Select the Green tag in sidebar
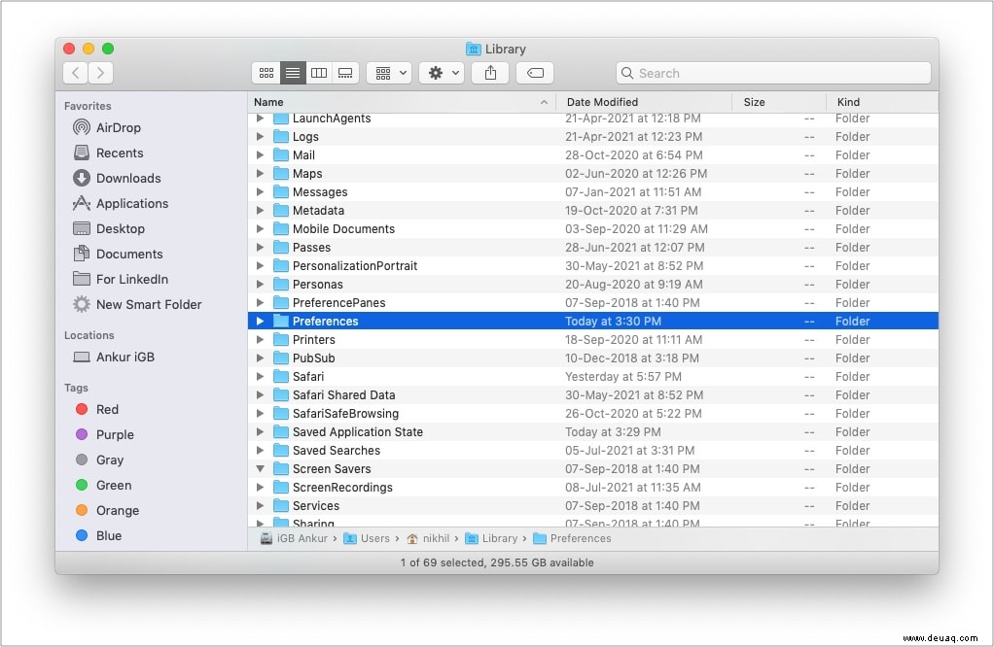This screenshot has height=647, width=994. pos(103,486)
